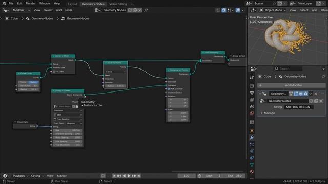Screen dimensions: 328x184
Task: Play the animation in reverse
Action: 124,176
